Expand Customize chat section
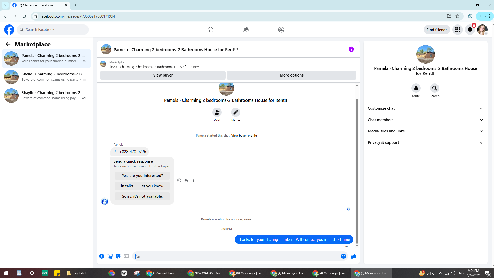This screenshot has width=494, height=278. click(x=425, y=108)
